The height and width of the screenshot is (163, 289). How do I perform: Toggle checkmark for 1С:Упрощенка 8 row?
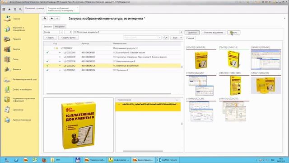47,70
